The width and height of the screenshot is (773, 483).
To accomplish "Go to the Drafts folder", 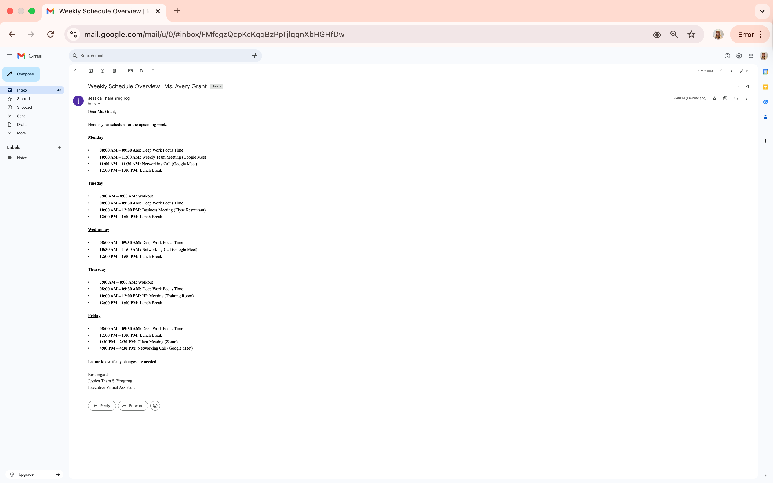I will (22, 125).
